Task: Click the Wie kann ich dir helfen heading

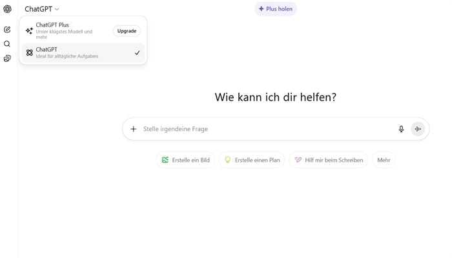Action: click(275, 97)
